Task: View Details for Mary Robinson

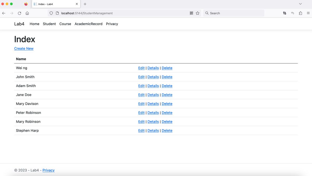Action: (x=153, y=122)
